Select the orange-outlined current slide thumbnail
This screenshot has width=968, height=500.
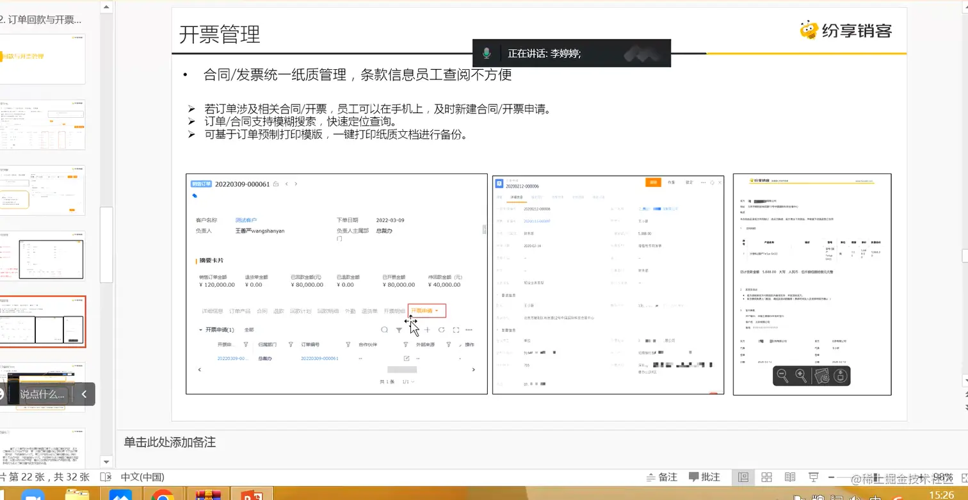click(42, 321)
